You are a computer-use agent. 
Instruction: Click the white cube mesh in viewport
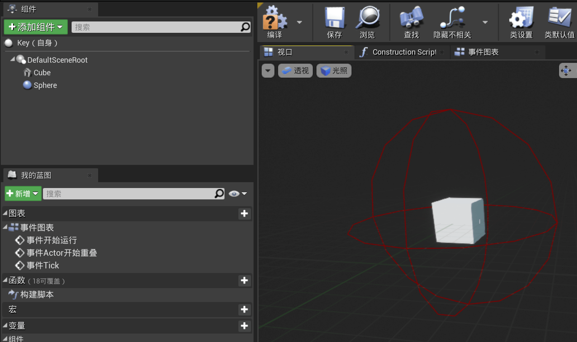click(x=458, y=221)
